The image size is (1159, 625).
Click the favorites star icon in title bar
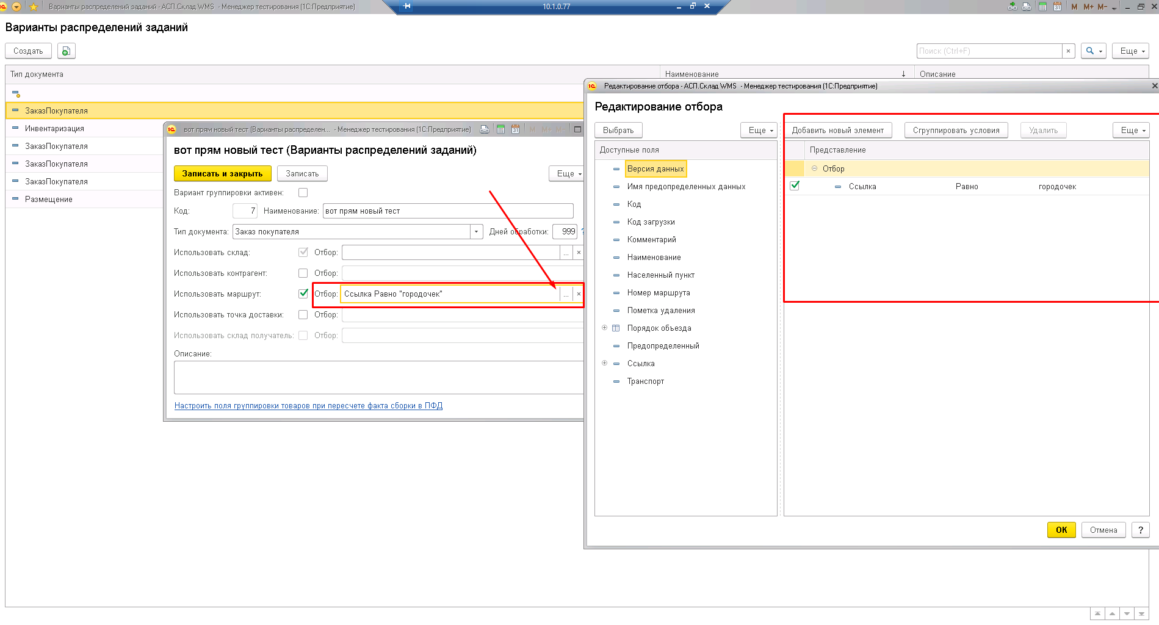tap(34, 7)
